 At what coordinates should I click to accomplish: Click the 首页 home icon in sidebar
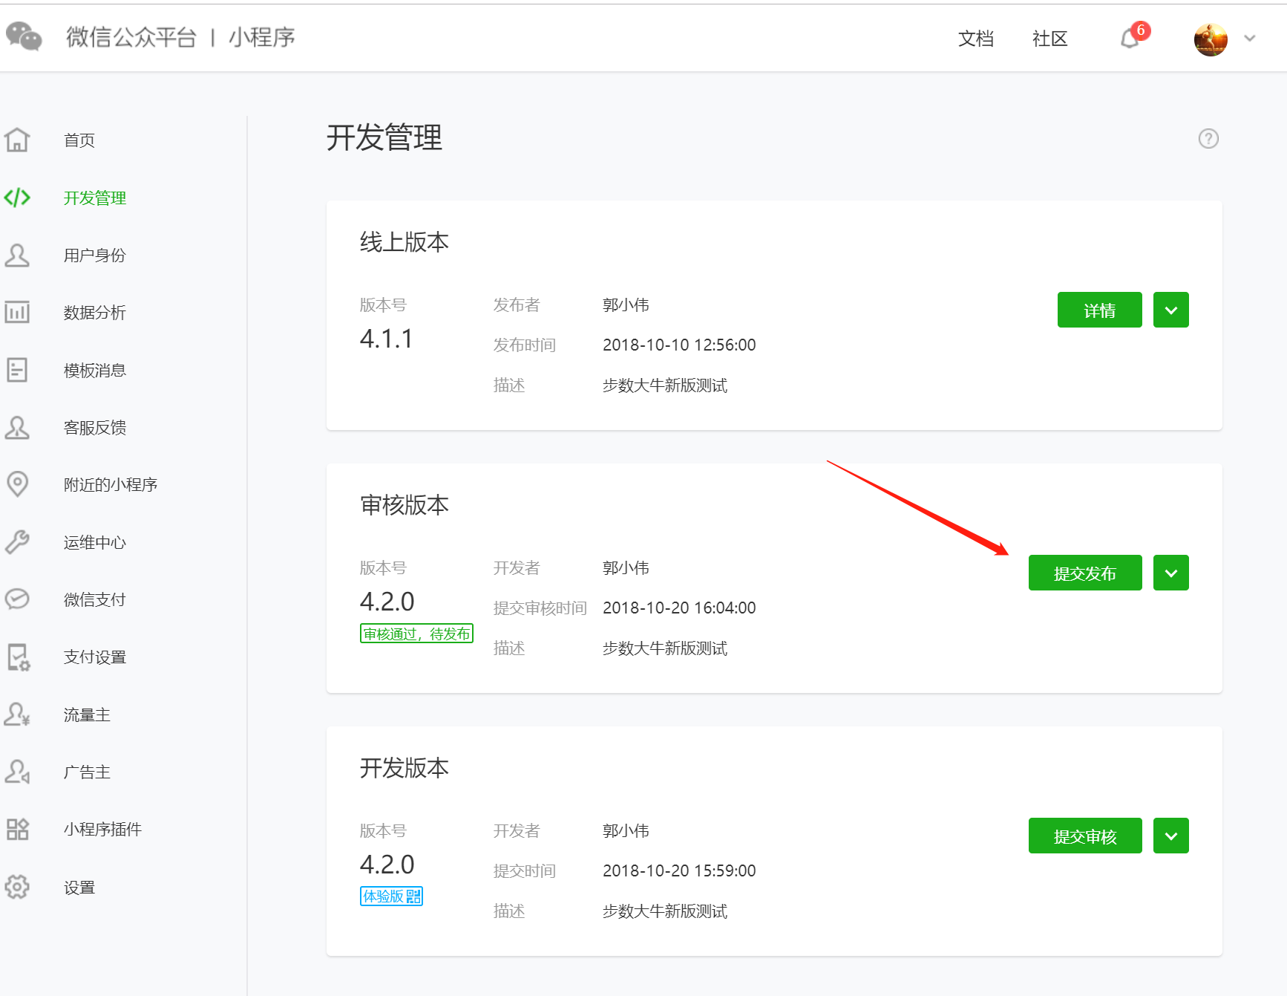[x=18, y=140]
